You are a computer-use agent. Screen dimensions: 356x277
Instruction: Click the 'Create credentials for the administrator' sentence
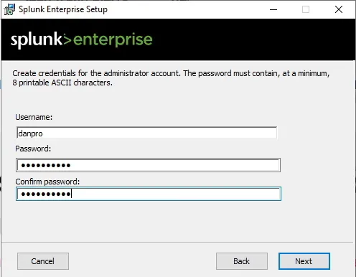point(97,73)
